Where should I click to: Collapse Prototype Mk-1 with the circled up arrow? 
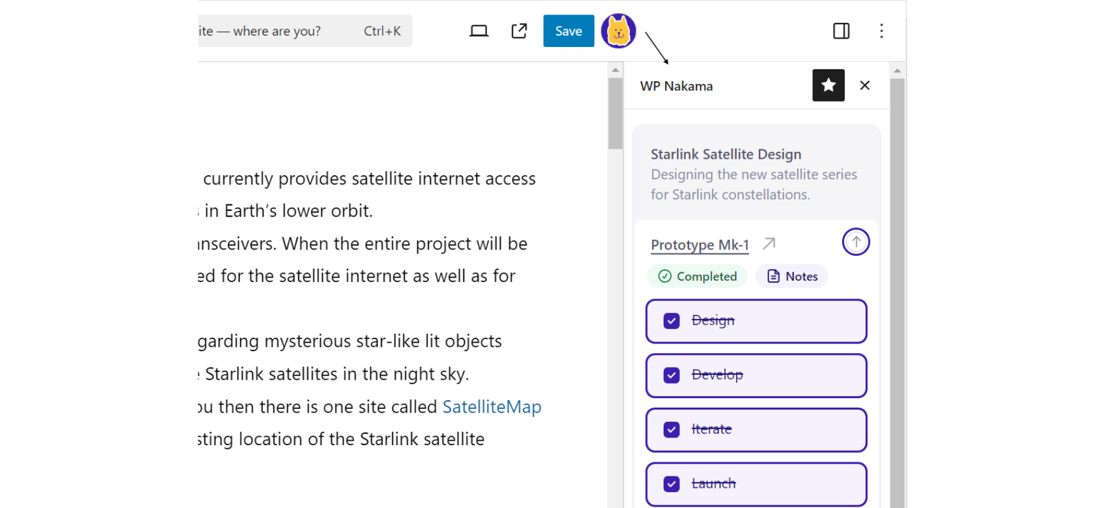tap(855, 242)
